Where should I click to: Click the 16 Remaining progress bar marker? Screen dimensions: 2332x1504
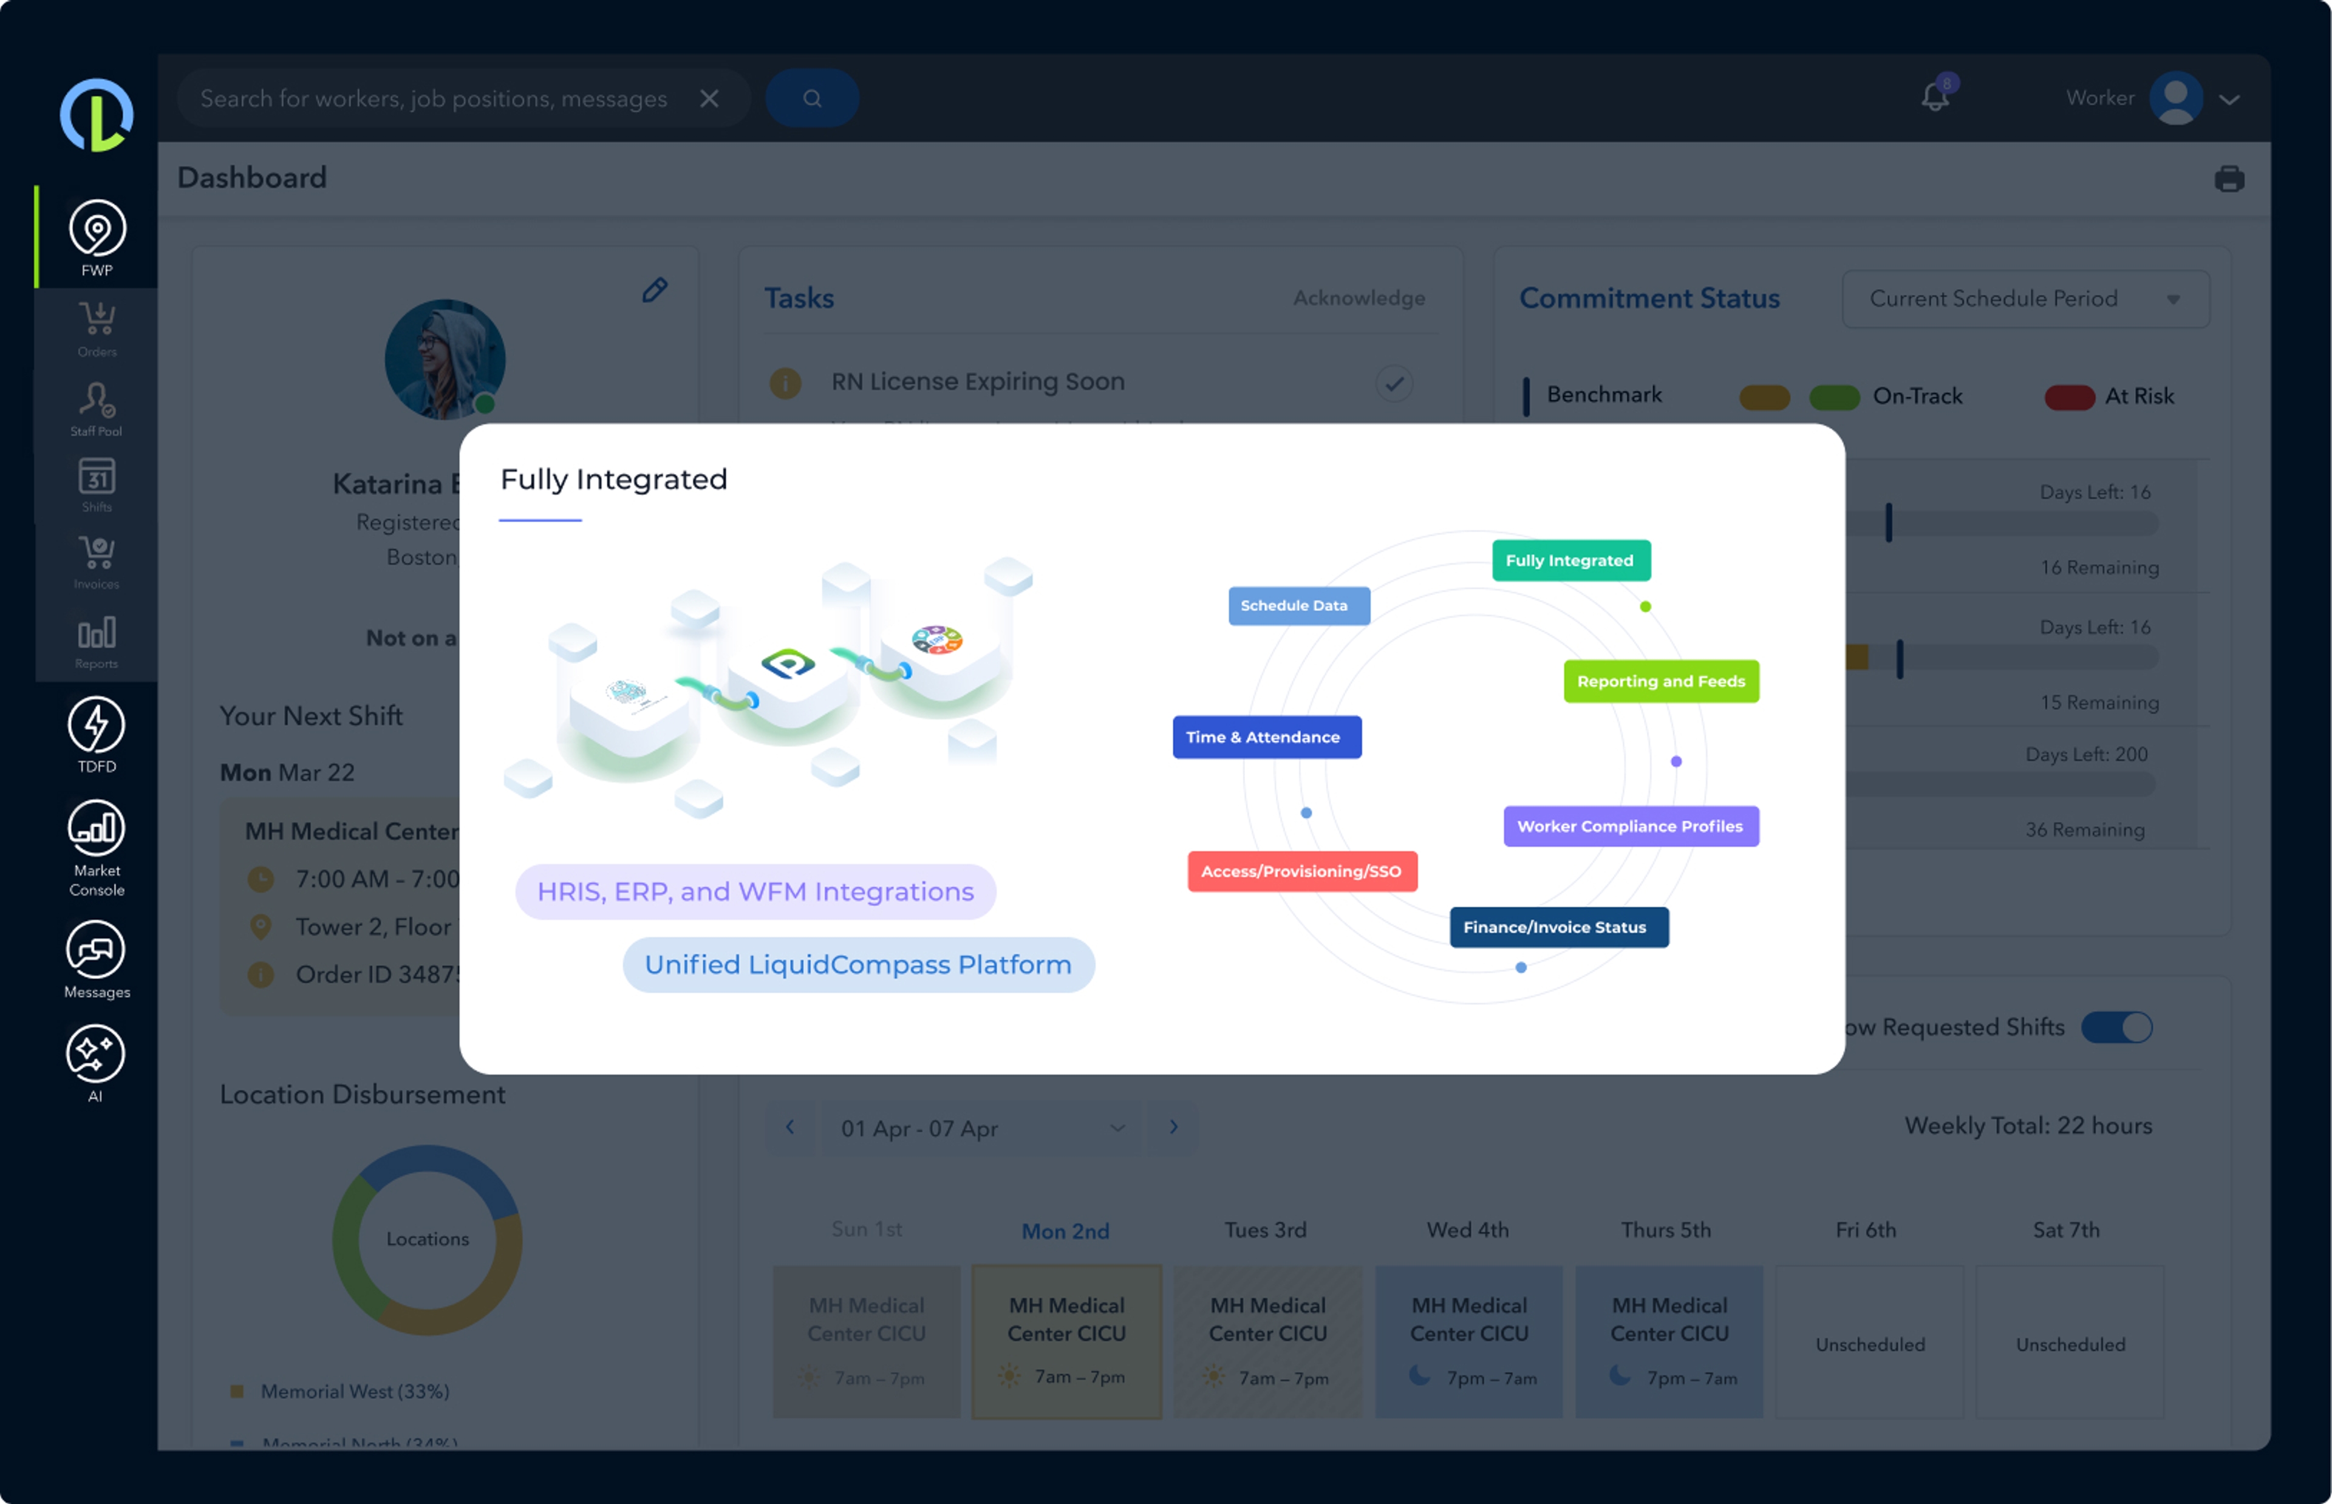click(1889, 523)
